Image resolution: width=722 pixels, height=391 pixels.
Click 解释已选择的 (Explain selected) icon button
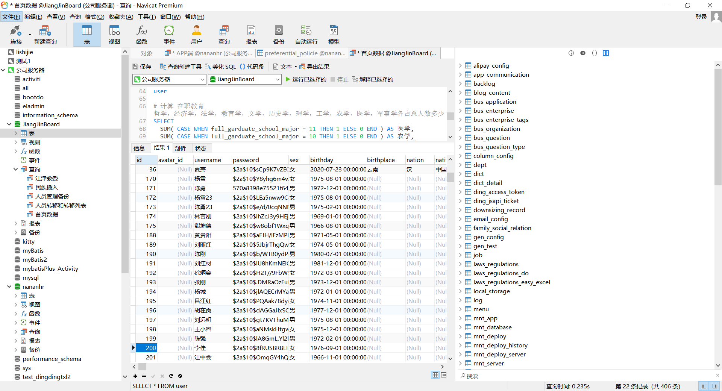pyautogui.click(x=373, y=79)
